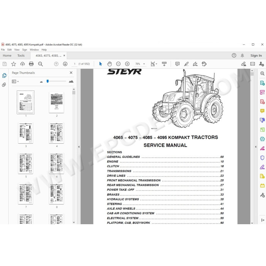
Task: Open the Window menu
Action: [34, 50]
